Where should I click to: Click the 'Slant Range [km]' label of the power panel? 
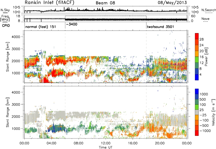point(8,57)
